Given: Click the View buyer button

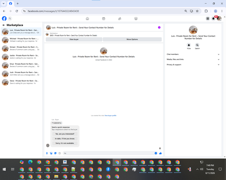Looking at the screenshot, I should coord(74,39).
